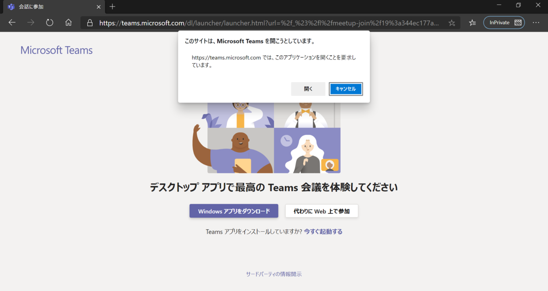The image size is (548, 291).
Task: Click the heading デスクトップ アプリで最高の Teams 会議を体験してください
Action: (274, 187)
